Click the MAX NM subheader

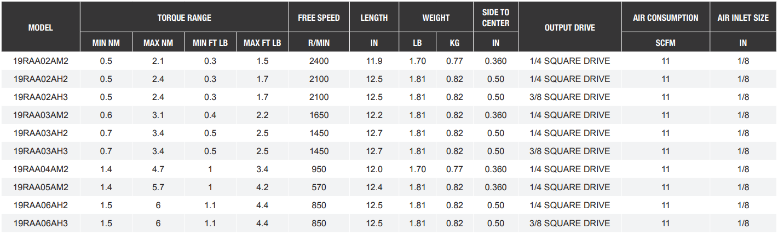coord(158,43)
